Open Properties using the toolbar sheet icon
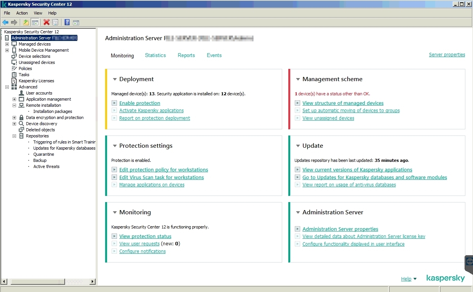The image size is (473, 292). click(55, 23)
